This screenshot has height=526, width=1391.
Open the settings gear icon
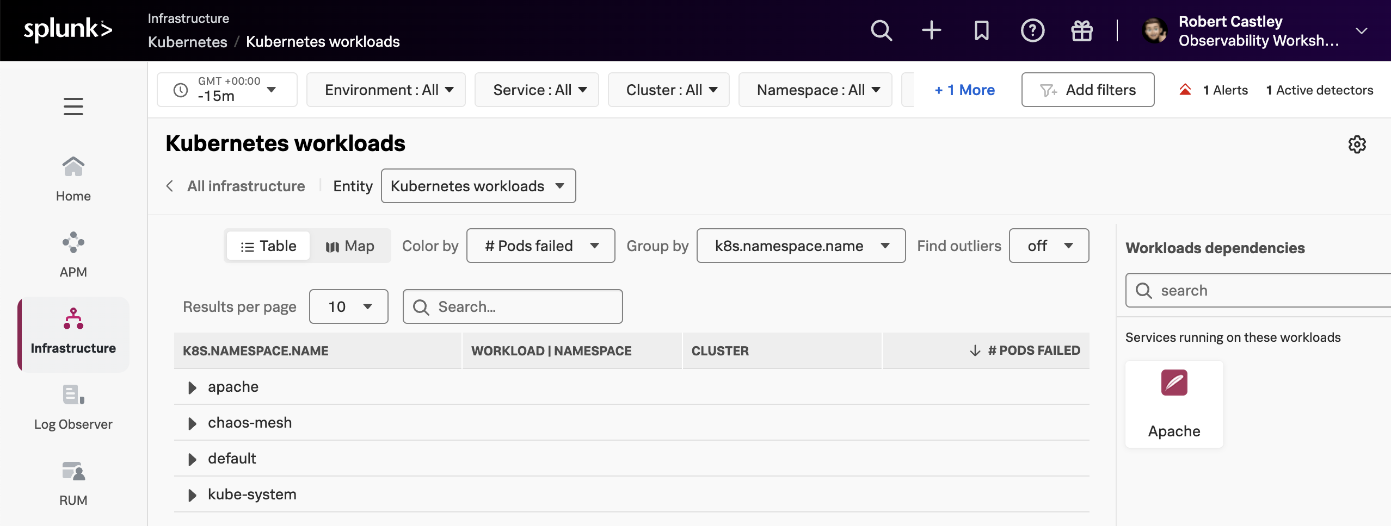pos(1357,145)
